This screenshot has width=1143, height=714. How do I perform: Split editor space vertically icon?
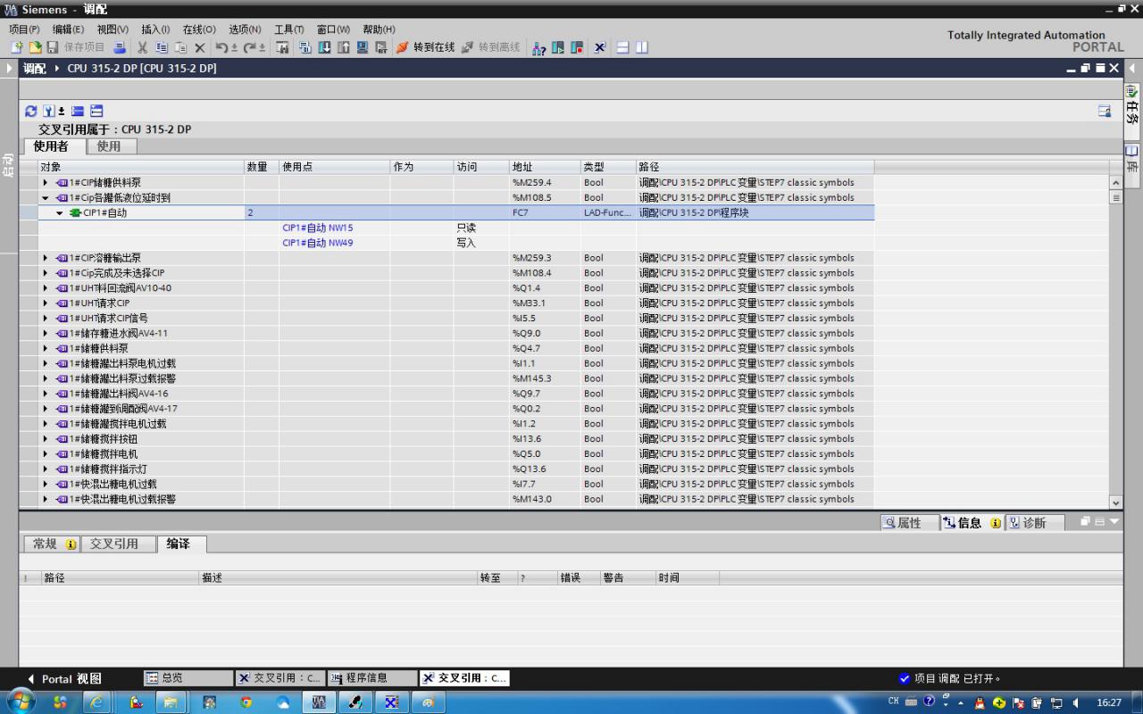pos(642,47)
